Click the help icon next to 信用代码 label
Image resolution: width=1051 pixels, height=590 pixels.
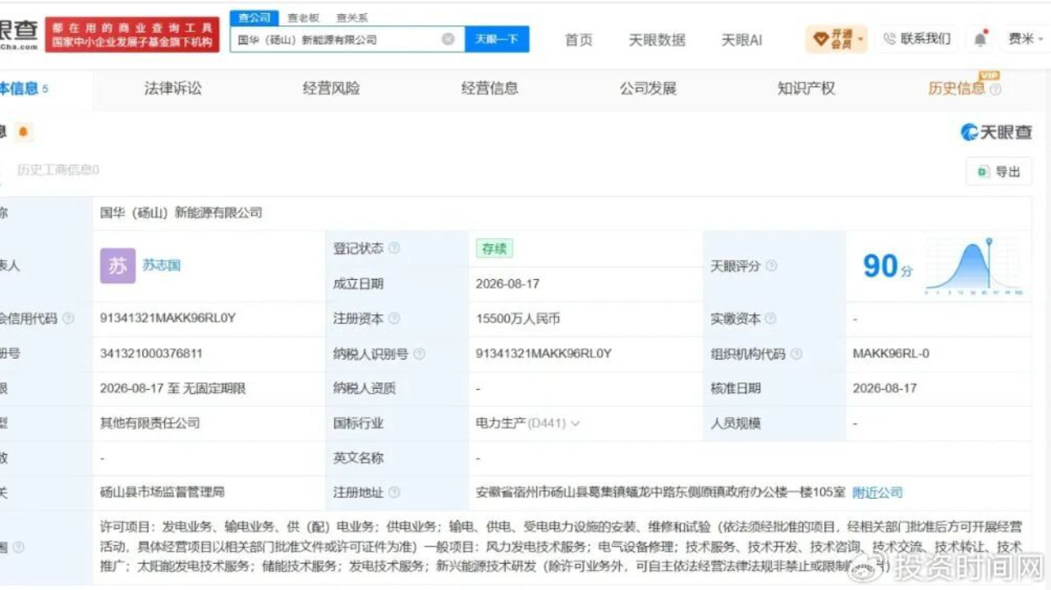click(x=68, y=318)
